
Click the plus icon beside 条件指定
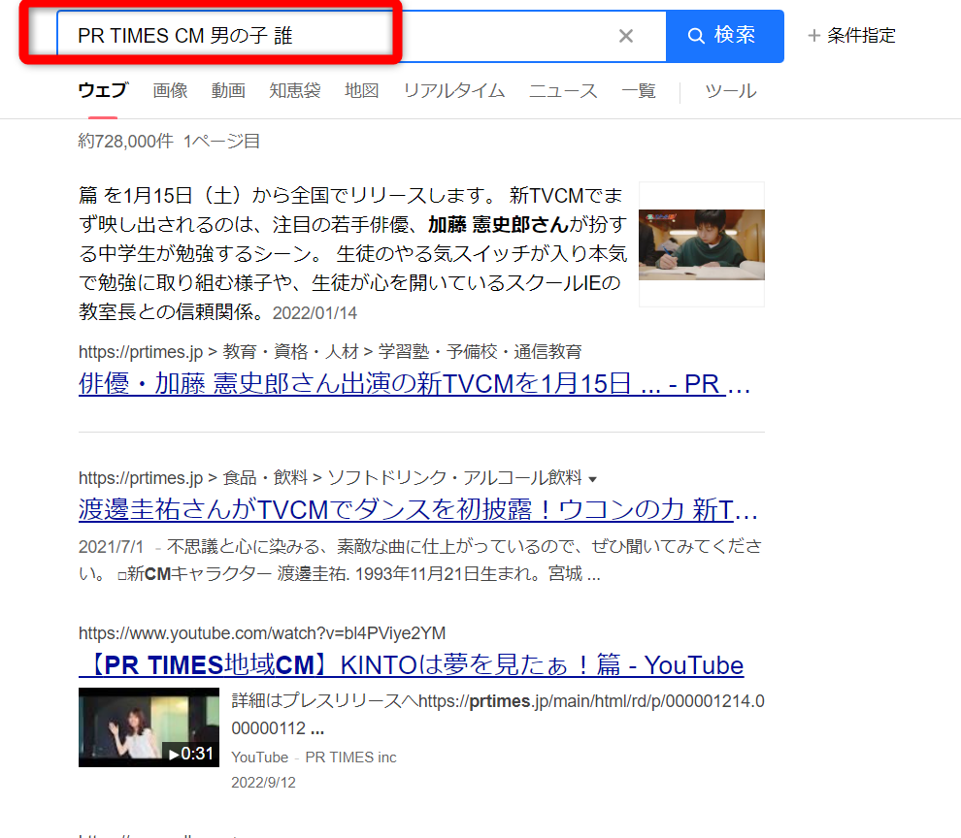coord(813,36)
